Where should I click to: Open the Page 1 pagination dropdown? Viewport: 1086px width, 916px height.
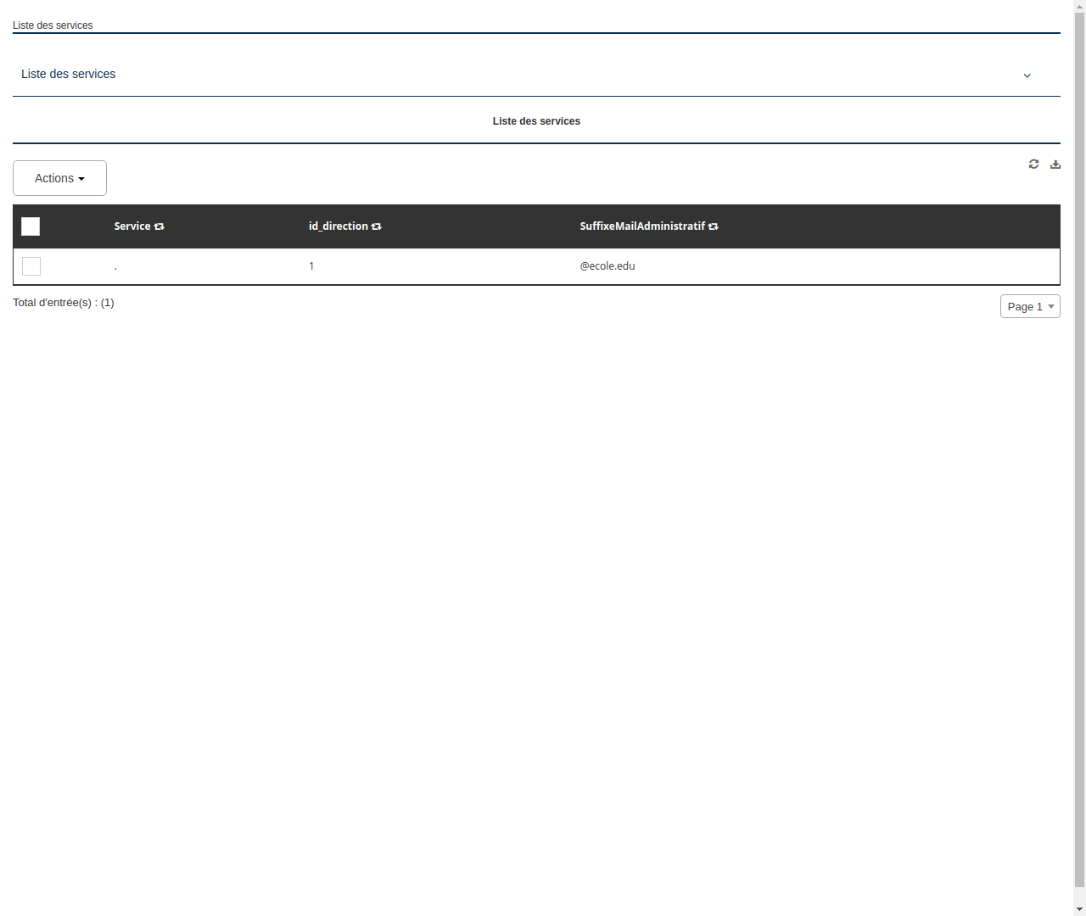1029,306
